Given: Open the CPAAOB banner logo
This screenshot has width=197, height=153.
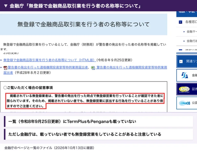Looking at the screenshot, I should click(x=184, y=103).
